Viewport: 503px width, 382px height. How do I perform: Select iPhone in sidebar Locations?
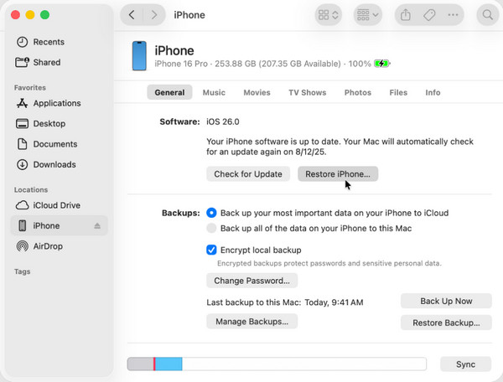click(59, 225)
